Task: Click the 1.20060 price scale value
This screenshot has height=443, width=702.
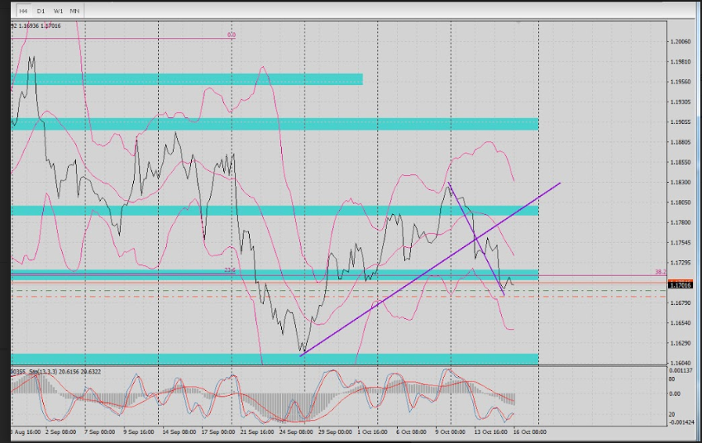Action: click(681, 41)
